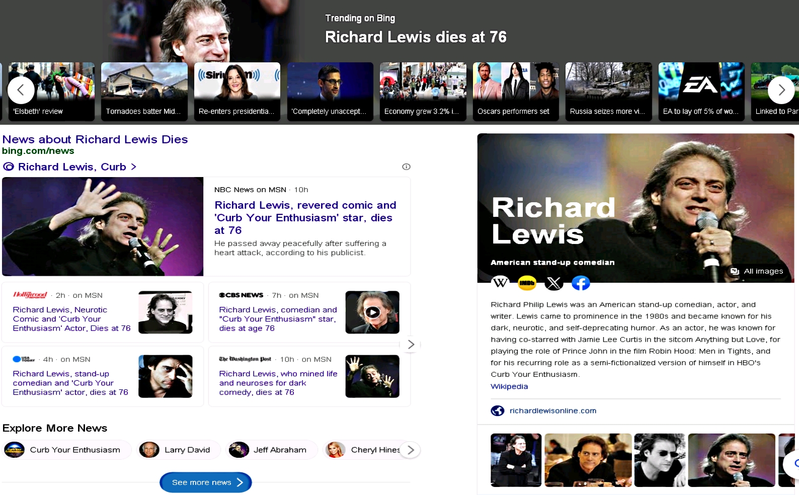The width and height of the screenshot is (799, 495).
Task: Open Re-enters presidential trending card
Action: coord(237,92)
